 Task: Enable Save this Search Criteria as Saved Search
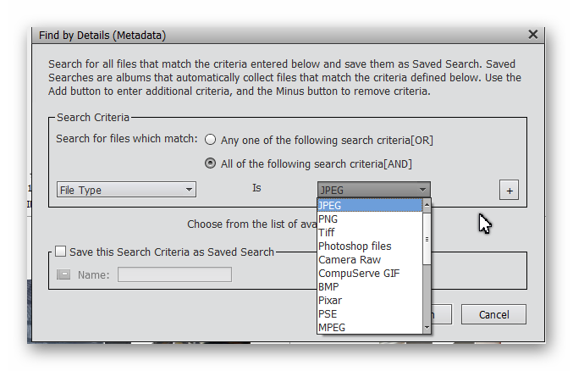tap(60, 252)
